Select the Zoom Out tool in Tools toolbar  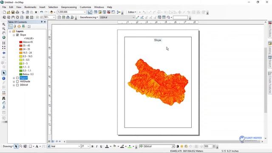coord(4,28)
